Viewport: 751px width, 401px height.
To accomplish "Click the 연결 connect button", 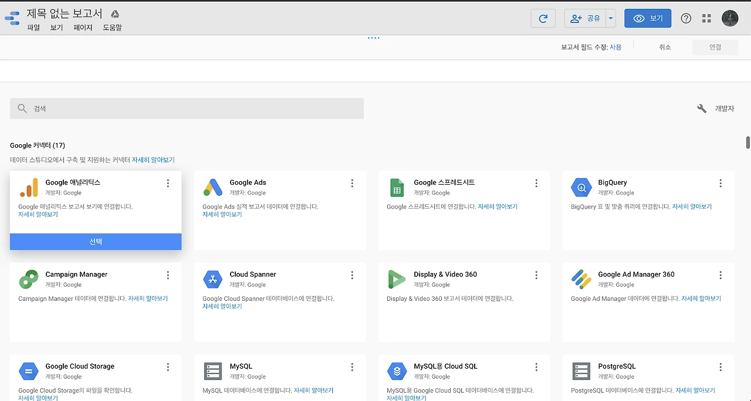I will coord(715,47).
